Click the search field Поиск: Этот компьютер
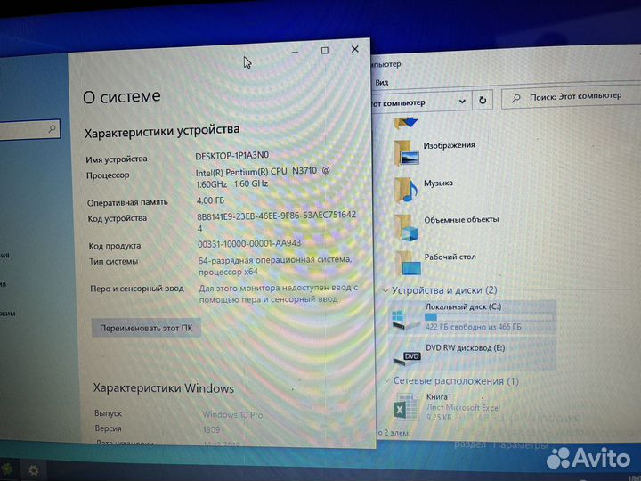This screenshot has width=641, height=481. (572, 97)
